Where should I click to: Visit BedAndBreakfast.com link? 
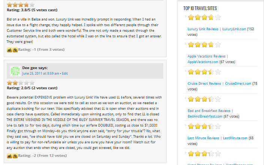205,116
